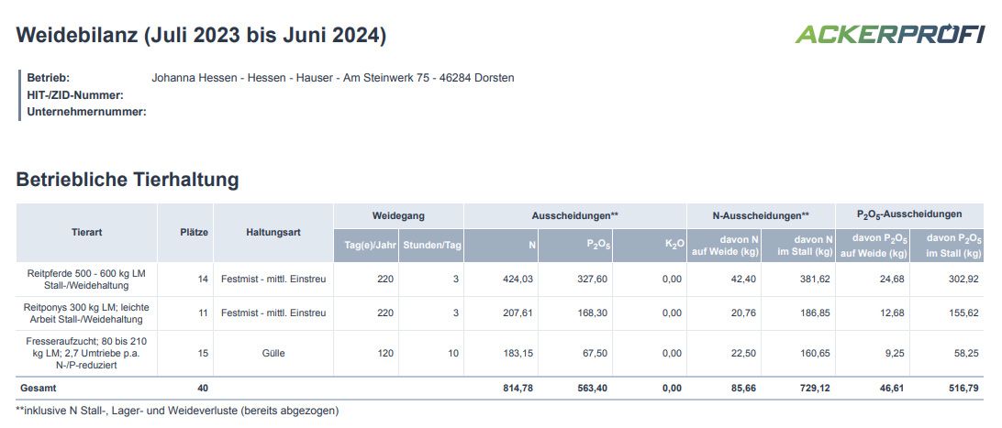Select the Reitponys 300 kg LM row
The width and height of the screenshot is (1002, 428).
click(500, 313)
